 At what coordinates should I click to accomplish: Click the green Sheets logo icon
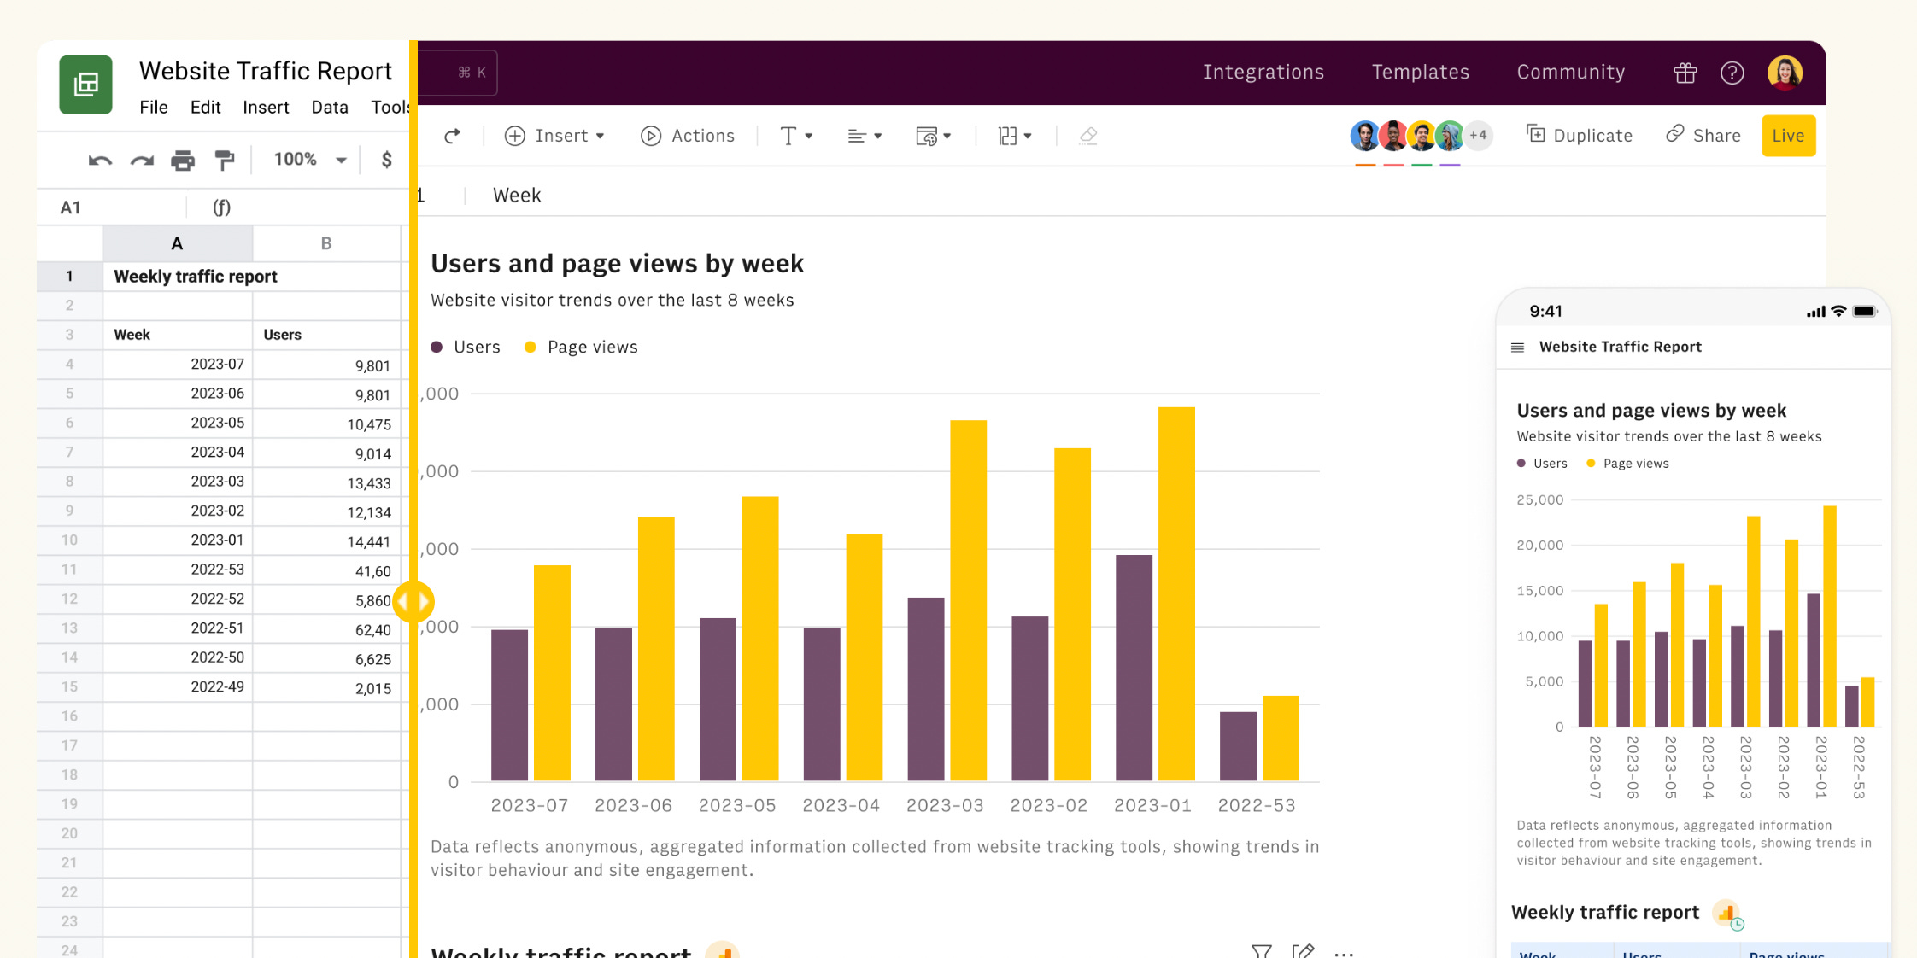tap(85, 85)
